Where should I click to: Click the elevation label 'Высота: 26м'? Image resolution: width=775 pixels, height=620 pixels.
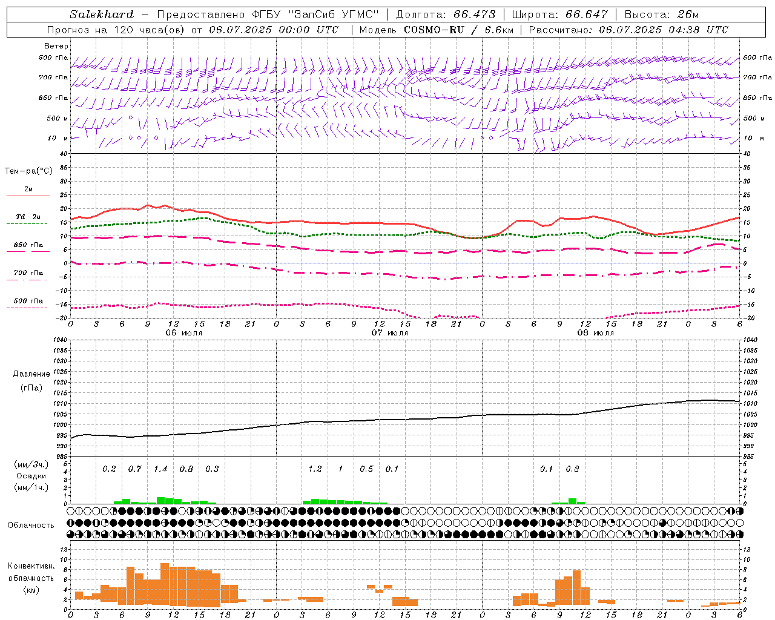(662, 15)
